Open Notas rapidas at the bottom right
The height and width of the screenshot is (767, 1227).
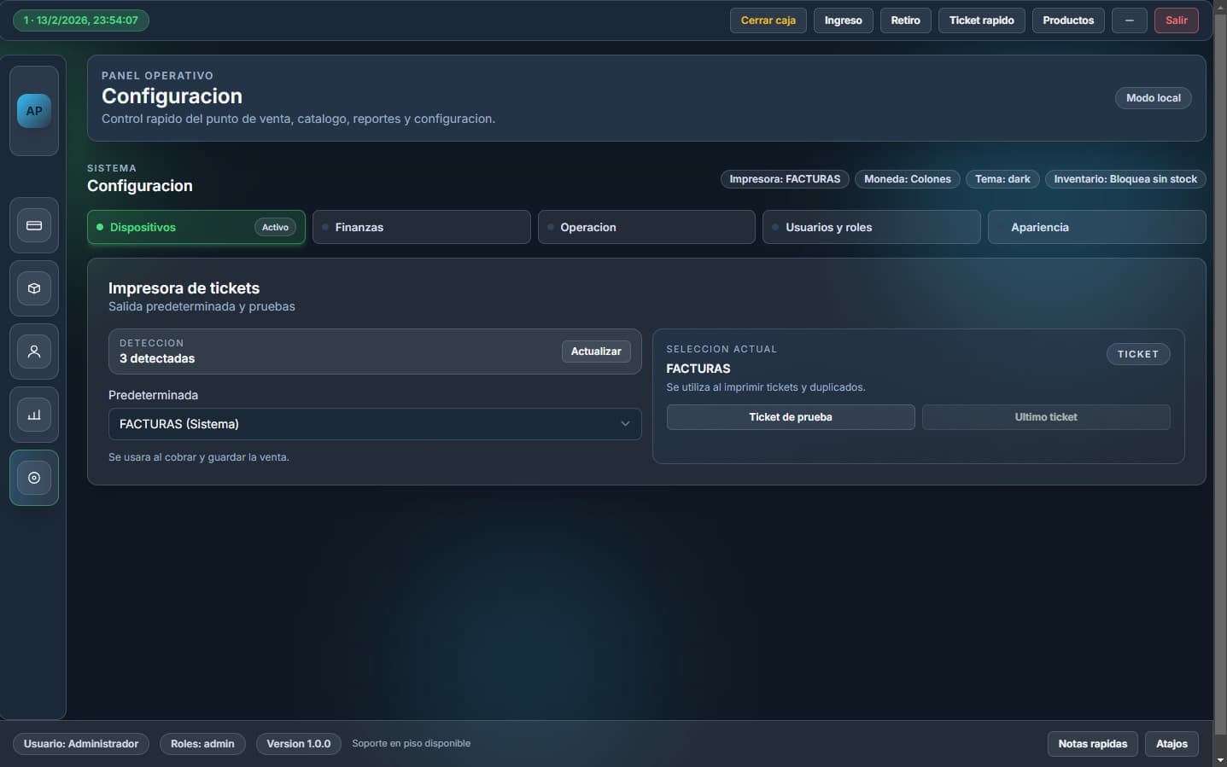point(1092,743)
